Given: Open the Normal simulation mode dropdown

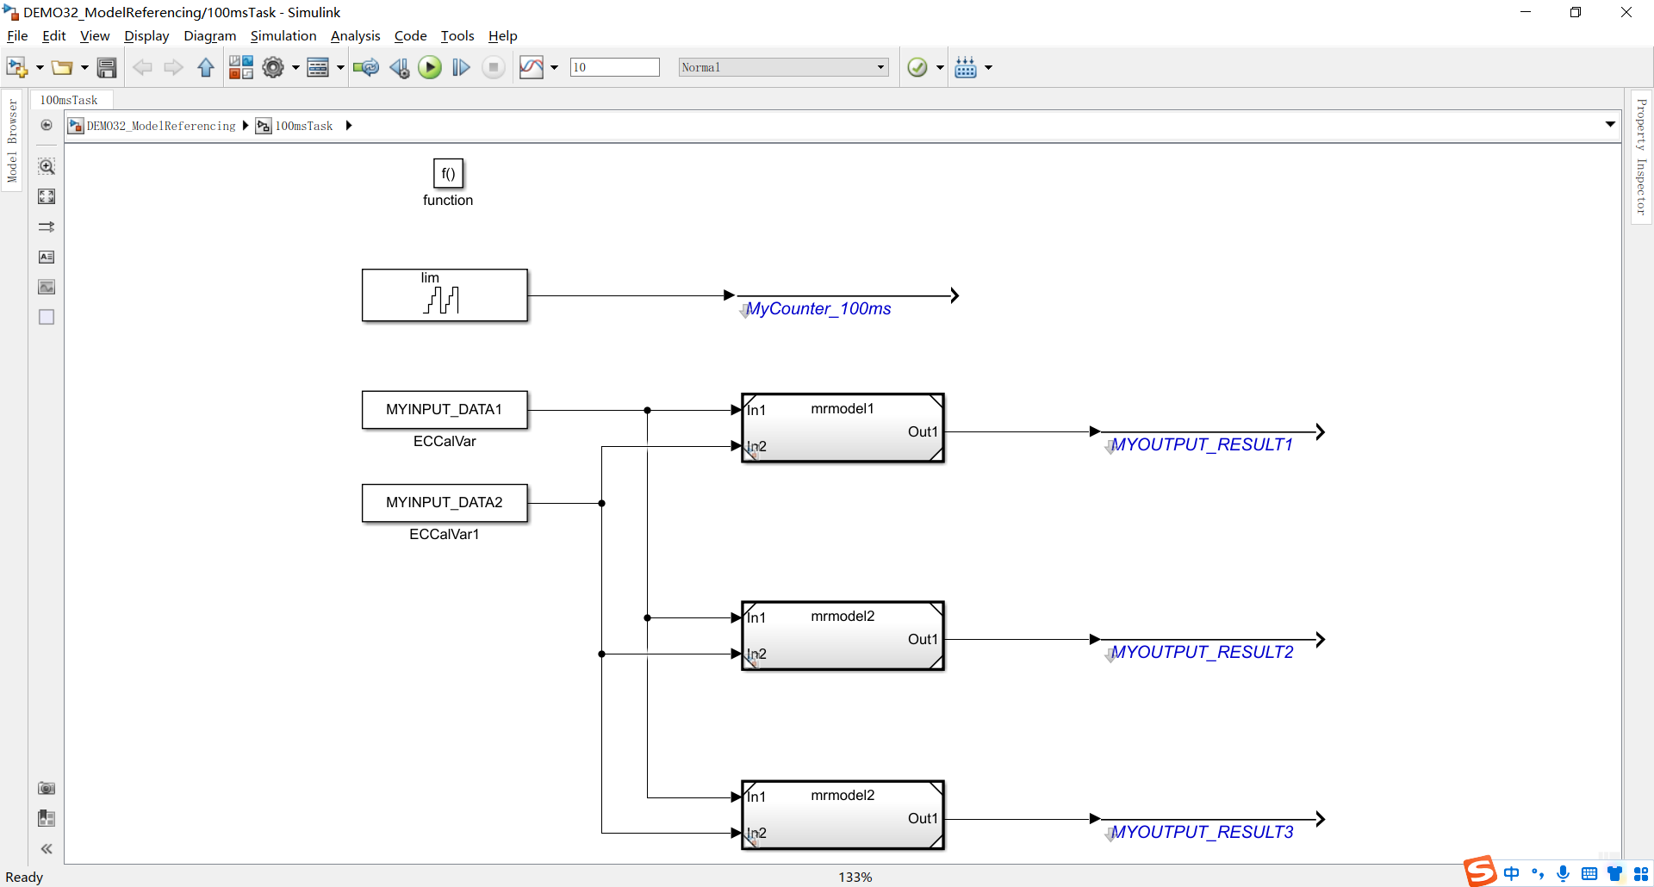Looking at the screenshot, I should (x=783, y=67).
